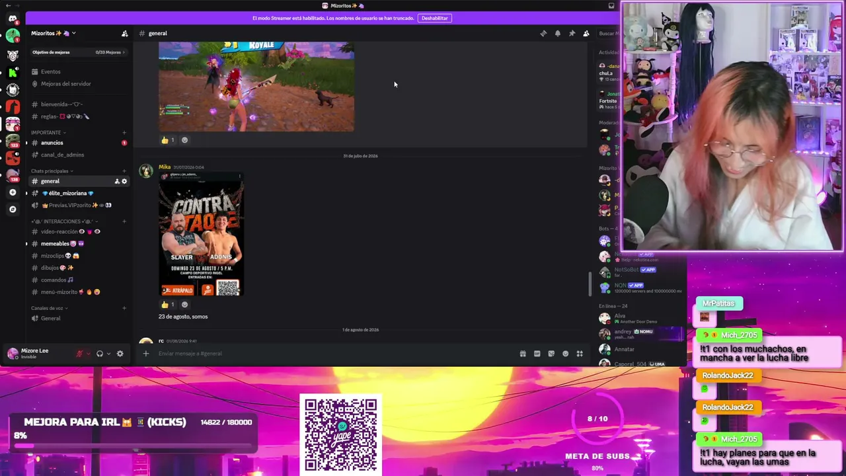Collapse the Canales de voz category
Image resolution: width=846 pixels, height=476 pixels.
pyautogui.click(x=49, y=308)
